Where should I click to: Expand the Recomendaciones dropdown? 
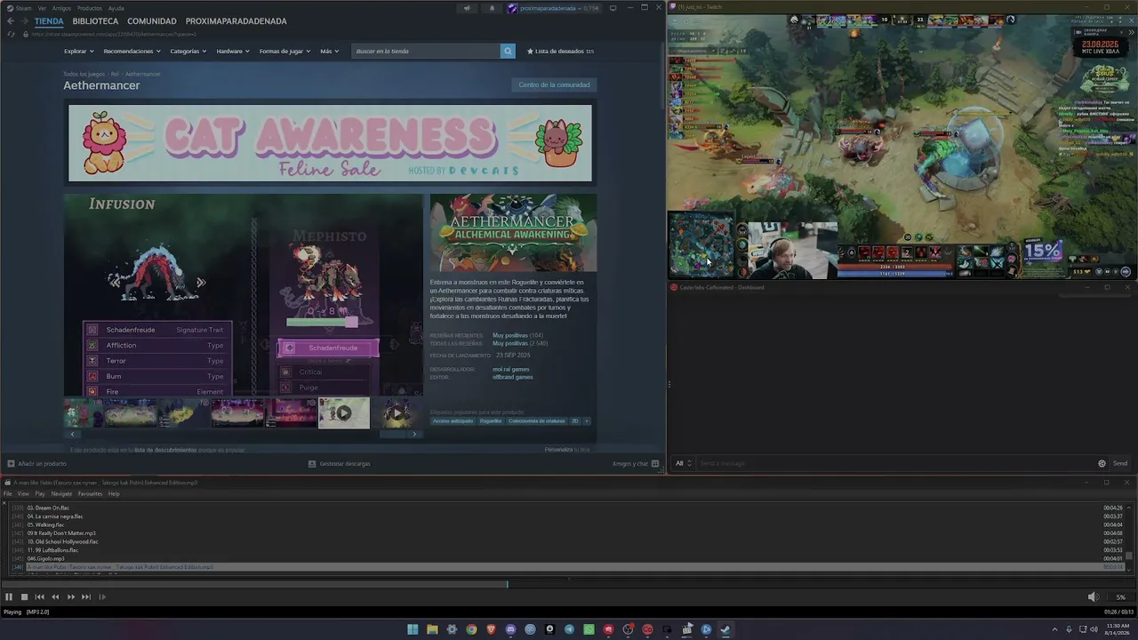coord(132,52)
